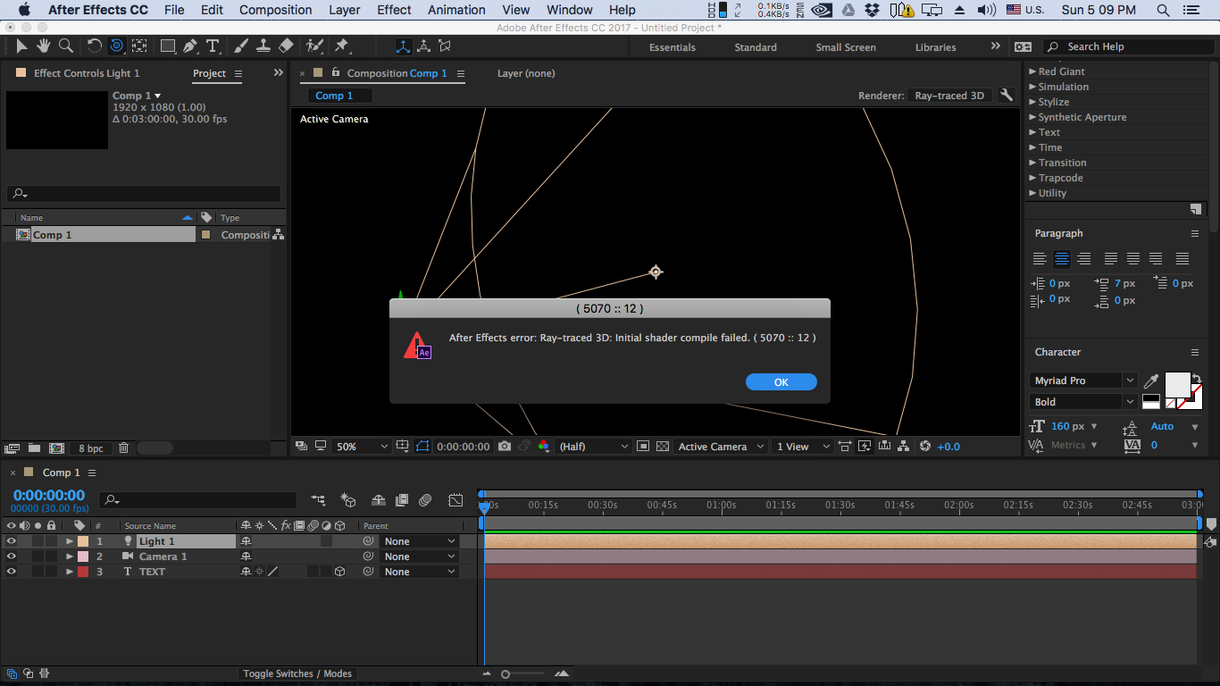This screenshot has width=1220, height=686.
Task: Open the Composition menu
Action: (x=275, y=10)
